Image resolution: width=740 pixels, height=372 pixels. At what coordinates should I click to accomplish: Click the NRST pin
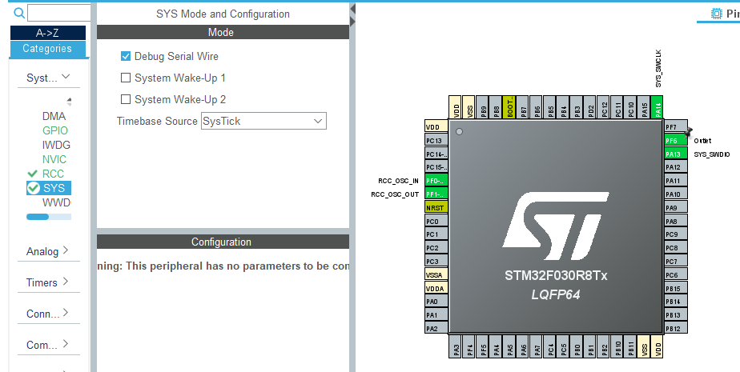pos(436,207)
